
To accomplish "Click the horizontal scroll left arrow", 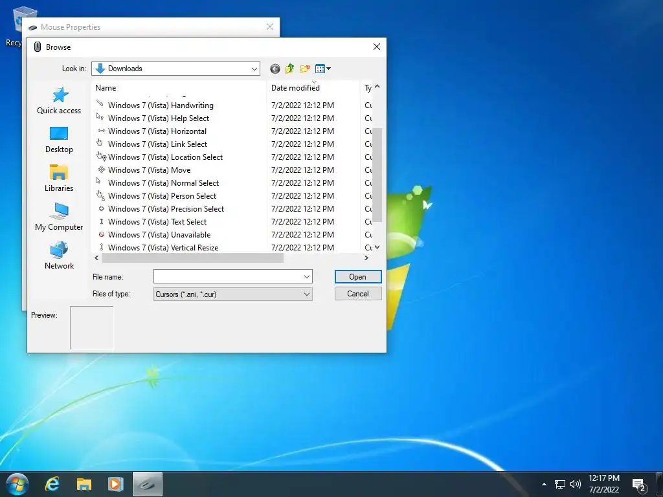I will point(96,258).
